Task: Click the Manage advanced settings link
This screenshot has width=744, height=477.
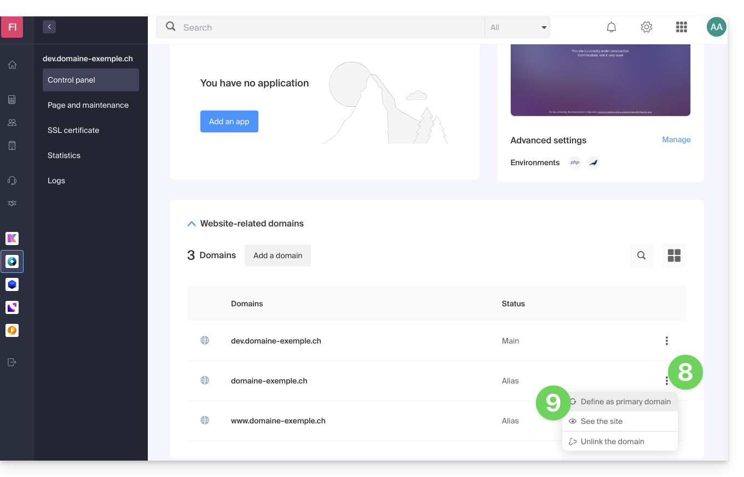Action: (676, 139)
